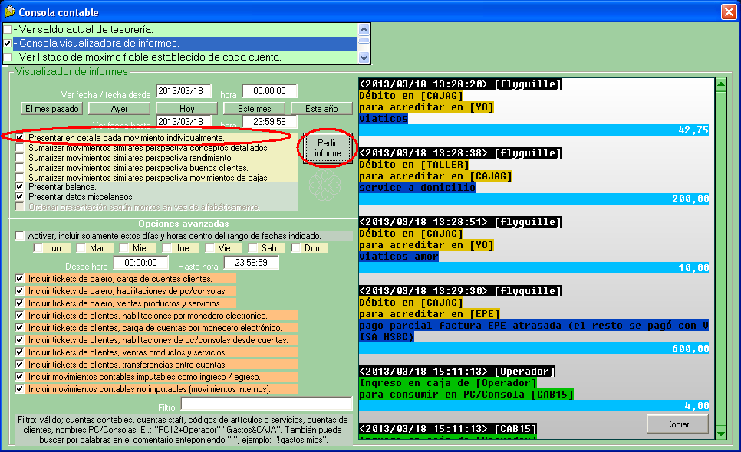Enable 'Sumarizar perspectiva buenos clientes'
This screenshot has width=741, height=452.
[19, 168]
